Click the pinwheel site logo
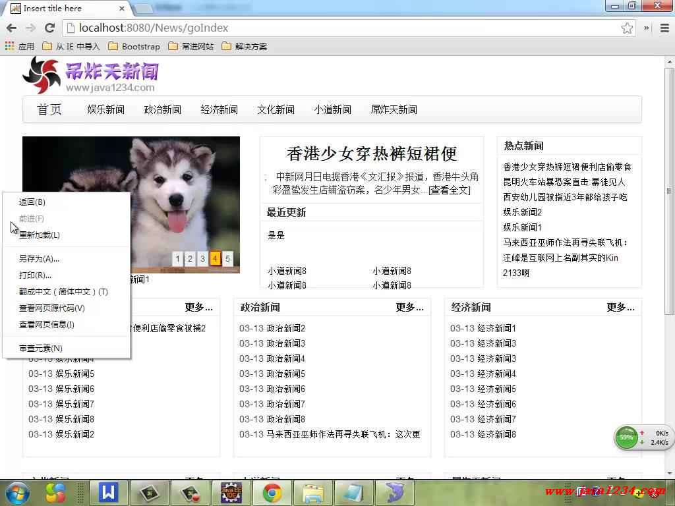The height and width of the screenshot is (506, 675). pos(42,75)
